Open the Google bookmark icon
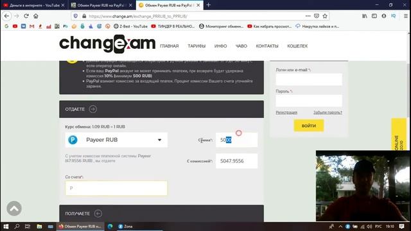411x231 pixels. 6,26
